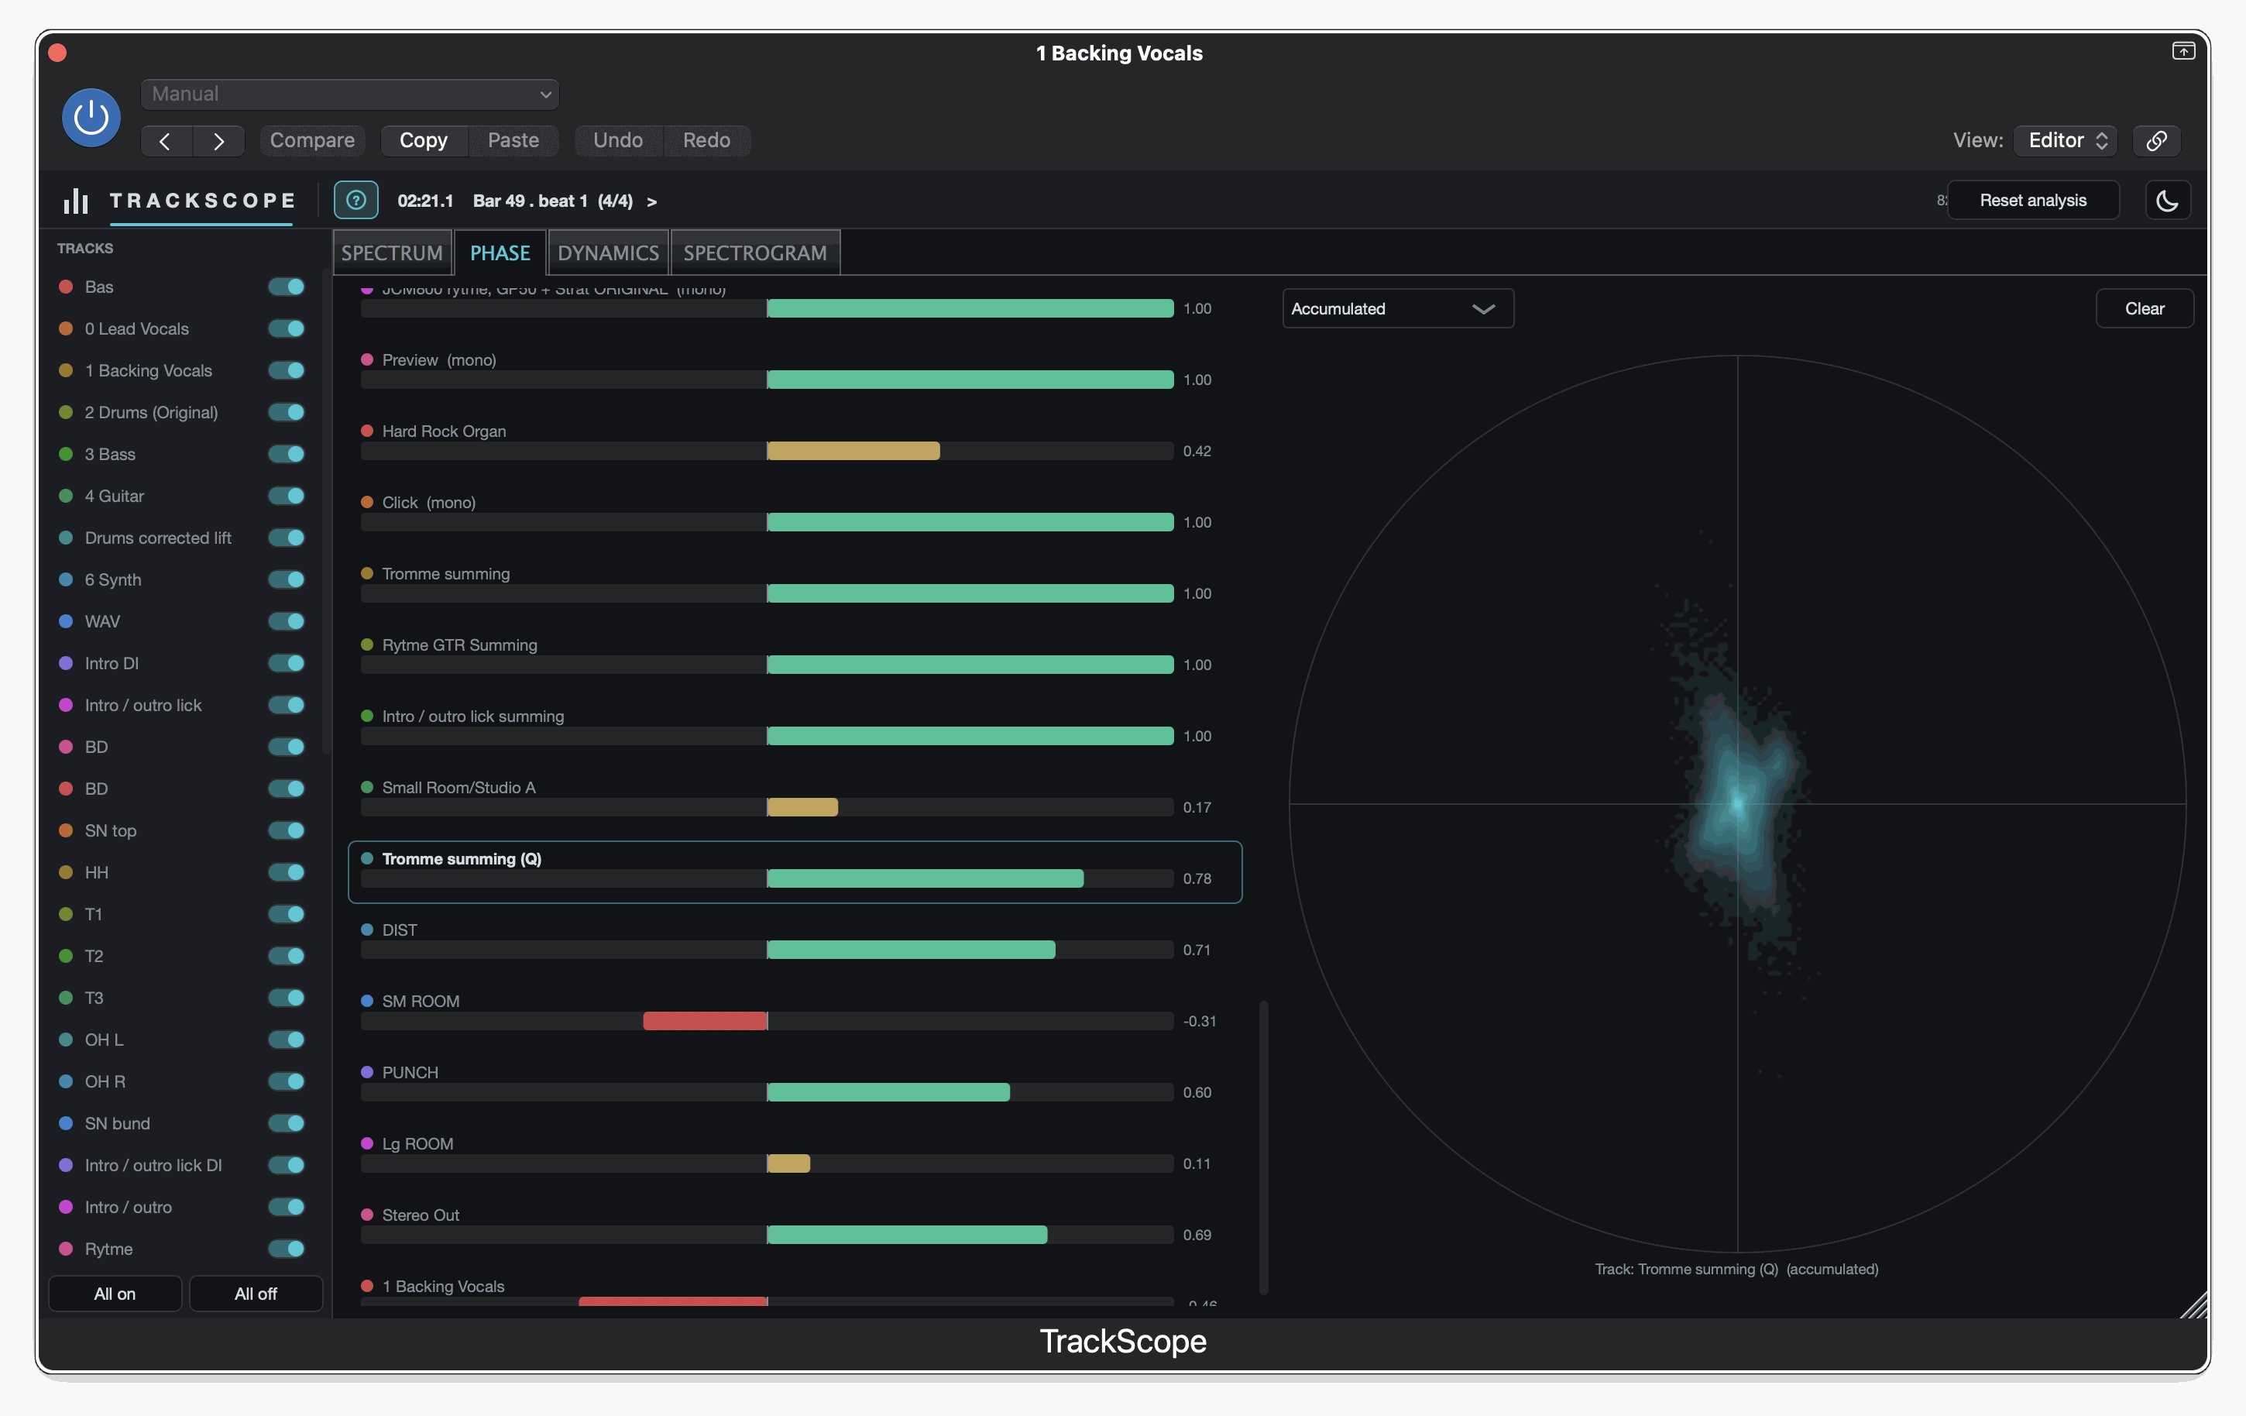
Task: Open the Accumulated mode dropdown
Action: (1397, 309)
